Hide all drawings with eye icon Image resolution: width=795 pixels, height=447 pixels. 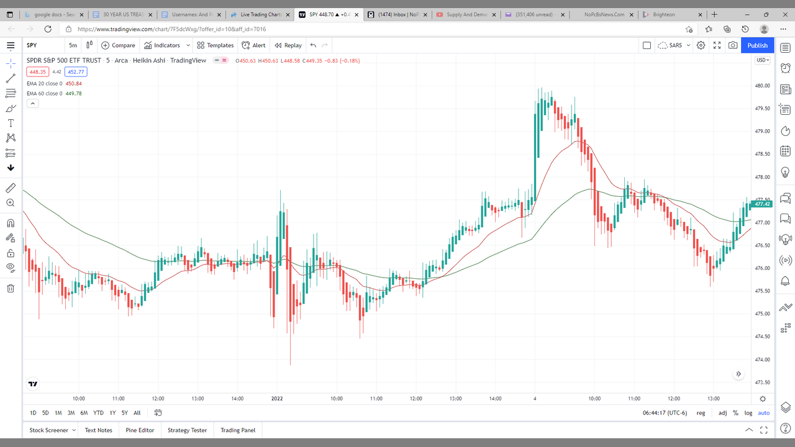pos(11,268)
